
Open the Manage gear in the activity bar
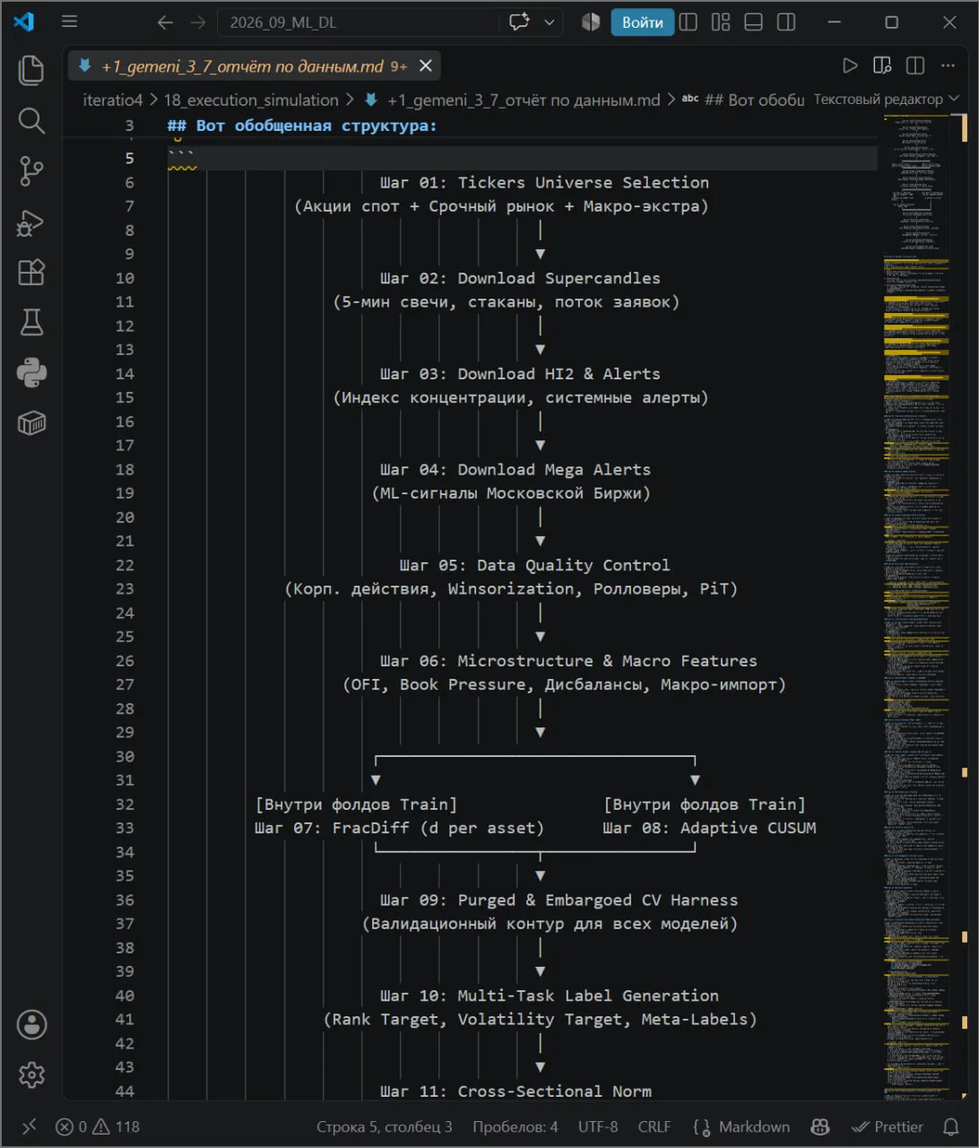(x=31, y=1074)
